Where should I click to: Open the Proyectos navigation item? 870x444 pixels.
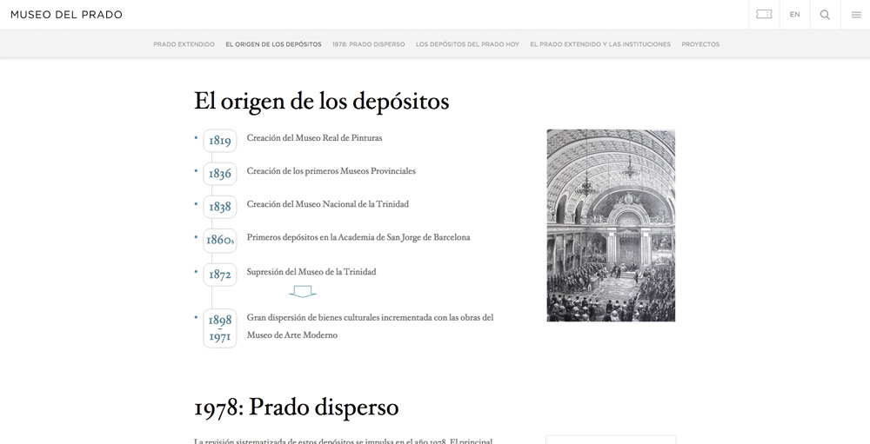[700, 44]
